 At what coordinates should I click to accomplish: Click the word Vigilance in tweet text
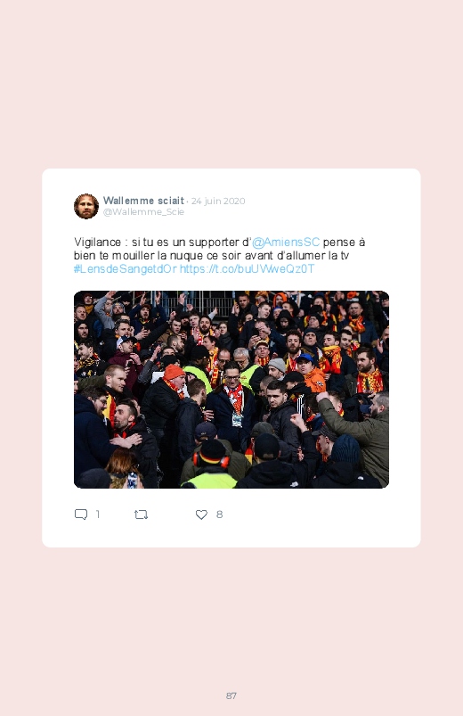[98, 242]
